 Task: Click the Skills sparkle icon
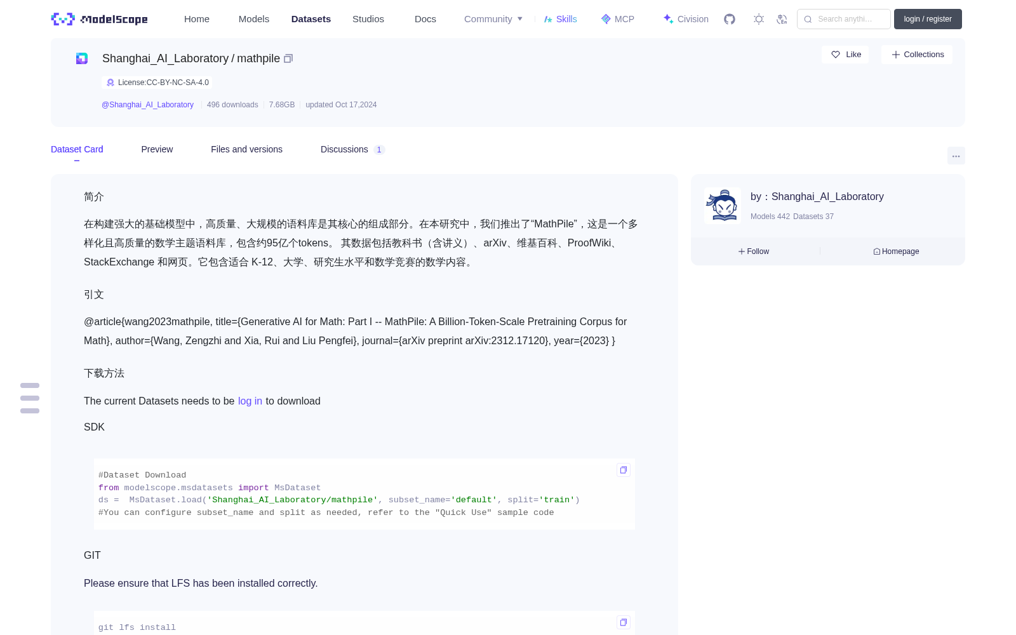[x=548, y=19]
